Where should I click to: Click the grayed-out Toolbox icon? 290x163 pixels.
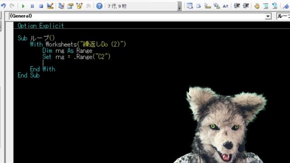pyautogui.click(x=88, y=6)
